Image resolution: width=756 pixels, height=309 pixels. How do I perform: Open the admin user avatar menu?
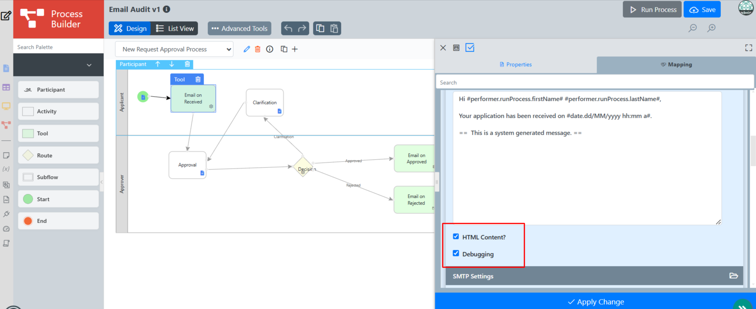[746, 8]
